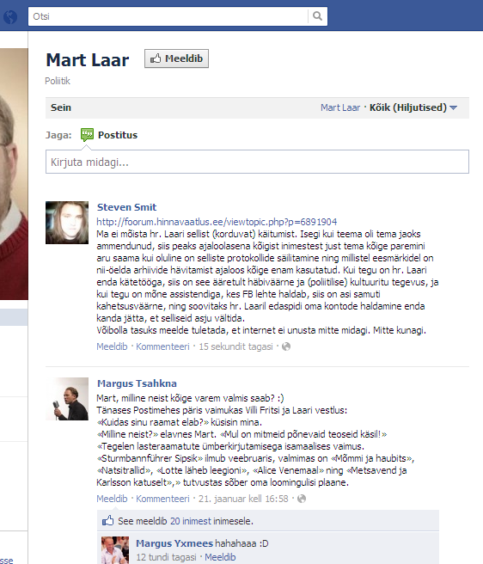
Task: Select the "Mart Laar" wall filter
Action: tap(340, 107)
